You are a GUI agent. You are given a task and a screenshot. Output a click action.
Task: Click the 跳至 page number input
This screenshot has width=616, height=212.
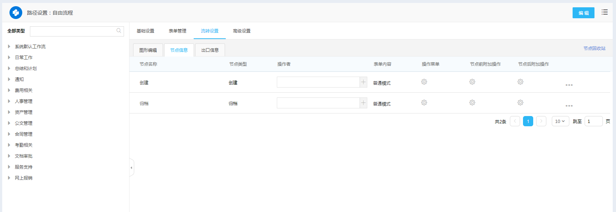click(593, 122)
